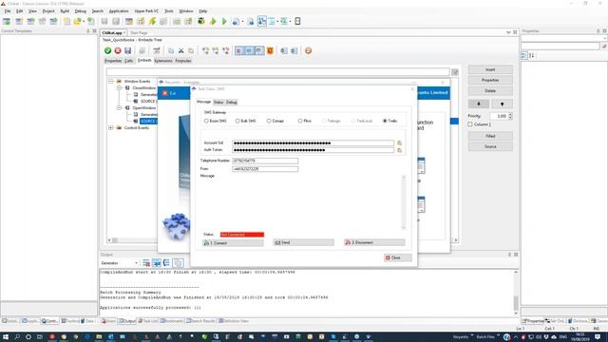The width and height of the screenshot is (608, 342).
Task: Click the red X Cancel icon in embed toolbar
Action: tap(118, 50)
